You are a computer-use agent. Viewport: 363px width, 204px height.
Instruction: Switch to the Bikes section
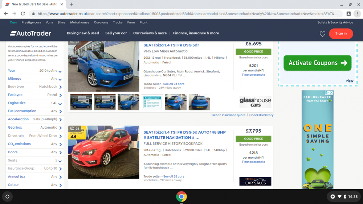point(61,22)
